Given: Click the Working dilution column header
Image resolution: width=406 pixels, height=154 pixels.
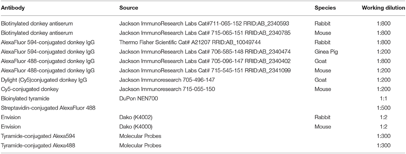Looking at the screenshot, I should (x=384, y=8).
